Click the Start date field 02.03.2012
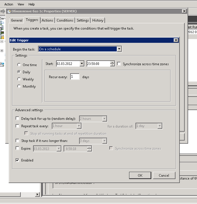The image size is (197, 204). [68, 63]
